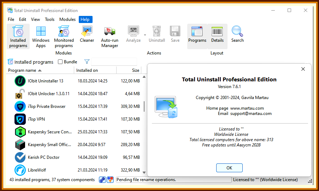Image resolution: width=319 pixels, height=191 pixels.
Task: Click the LibreWolf icon
Action: pos(20,170)
